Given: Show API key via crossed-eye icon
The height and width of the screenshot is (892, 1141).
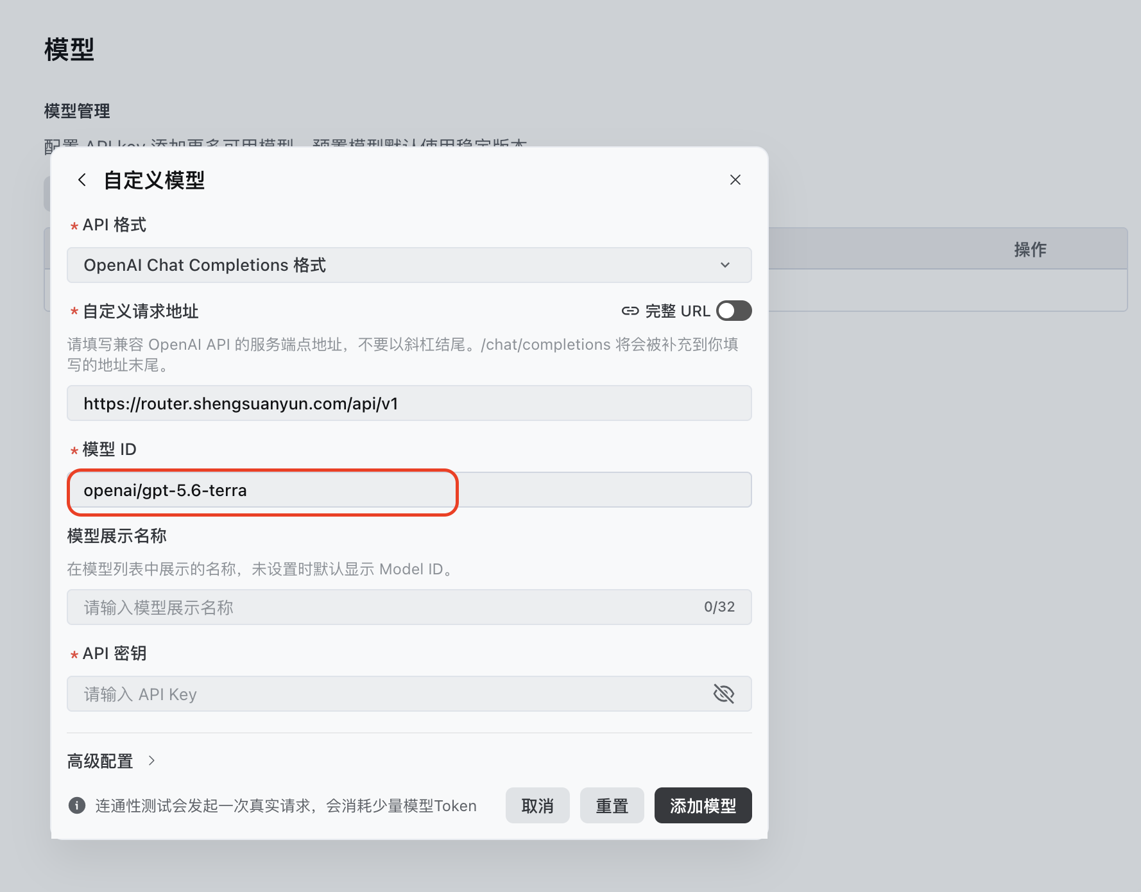Looking at the screenshot, I should pos(724,694).
